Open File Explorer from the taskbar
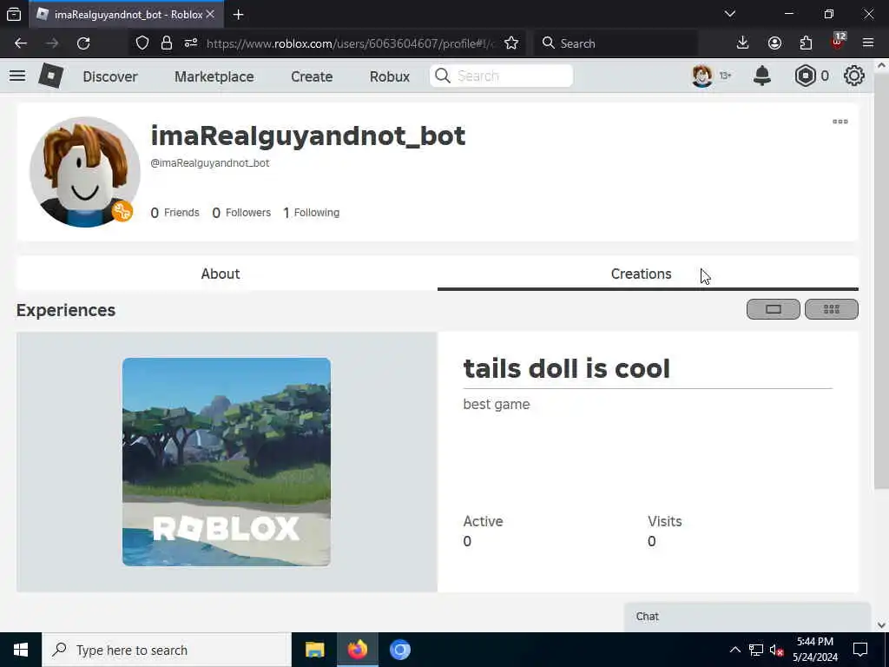 (x=314, y=650)
